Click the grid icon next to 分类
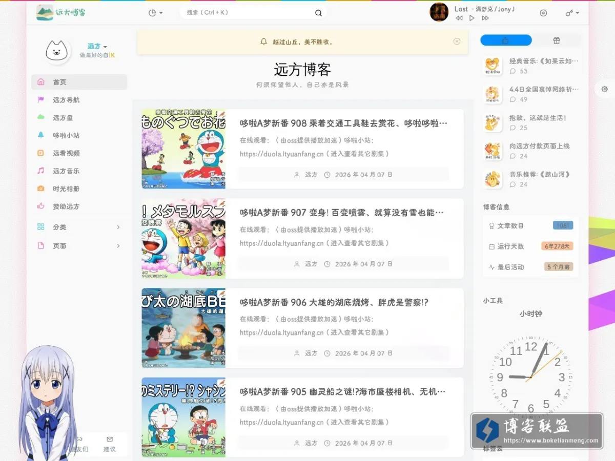The width and height of the screenshot is (615, 461). pos(41,227)
